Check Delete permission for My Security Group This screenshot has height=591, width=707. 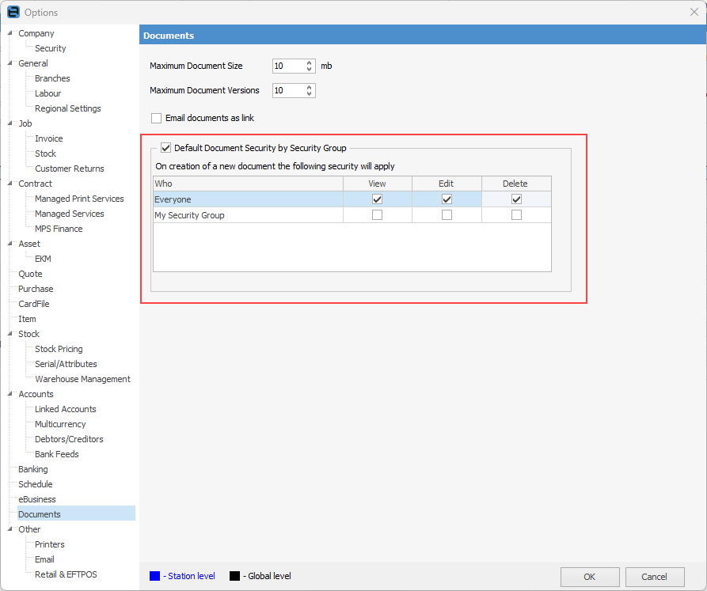point(516,215)
